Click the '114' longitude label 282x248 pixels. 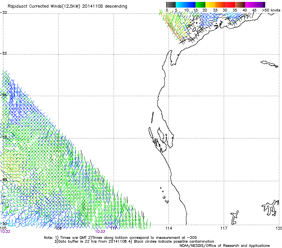tap(169, 229)
